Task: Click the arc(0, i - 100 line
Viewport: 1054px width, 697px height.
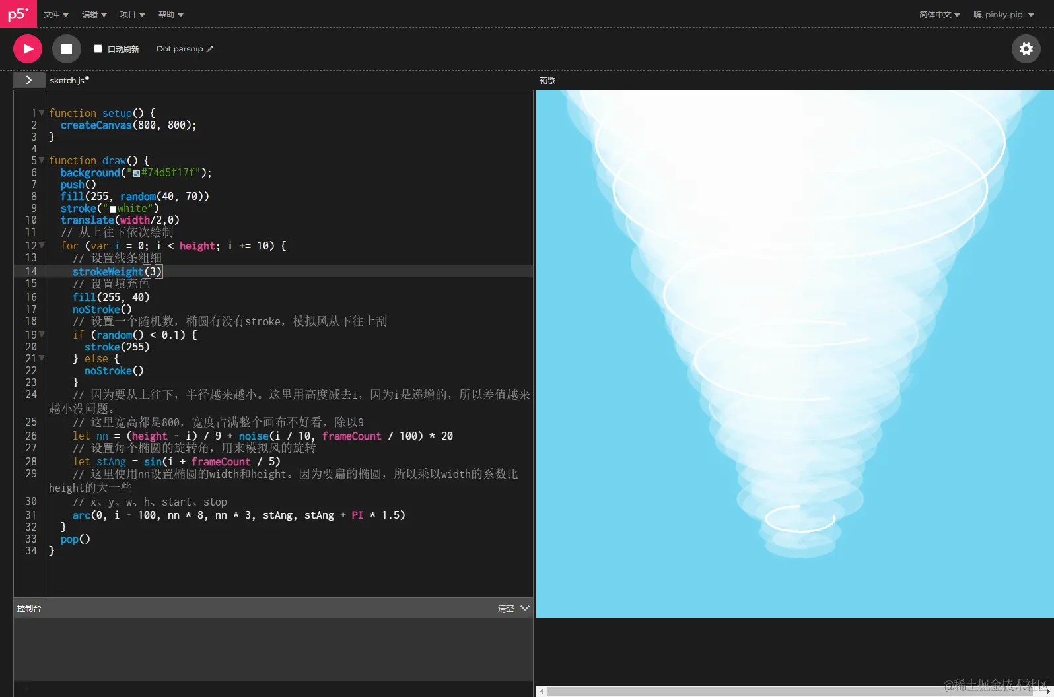Action: [x=239, y=515]
